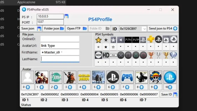Click the AvatarUrl text field
The width and height of the screenshot is (197, 111).
tap(60, 46)
